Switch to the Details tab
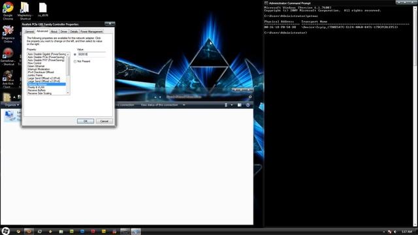The height and width of the screenshot is (235, 418). click(74, 31)
